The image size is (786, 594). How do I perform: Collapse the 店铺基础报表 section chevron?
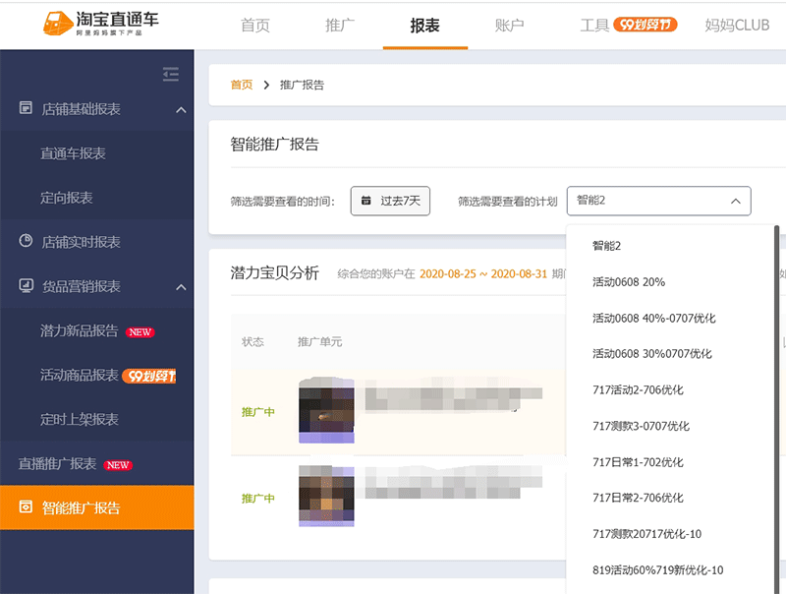click(x=181, y=109)
